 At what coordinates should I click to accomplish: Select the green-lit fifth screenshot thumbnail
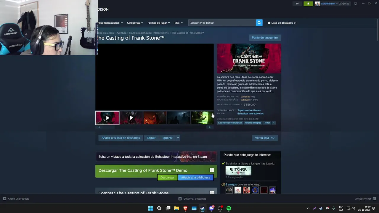(x=202, y=118)
